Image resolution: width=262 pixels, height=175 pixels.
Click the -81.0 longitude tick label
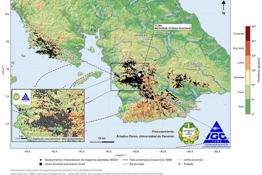coord(108,152)
